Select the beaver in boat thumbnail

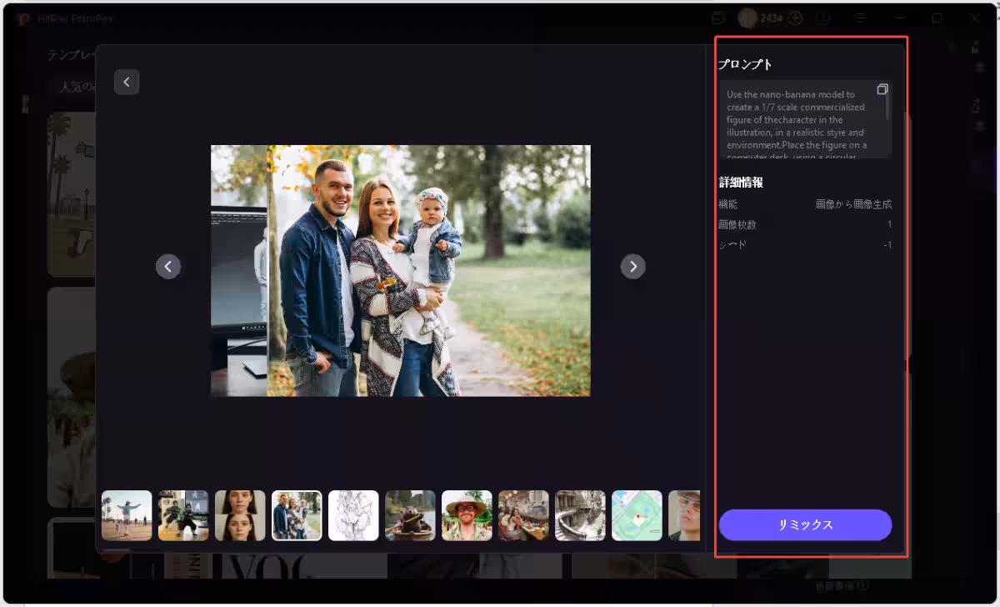coord(410,515)
